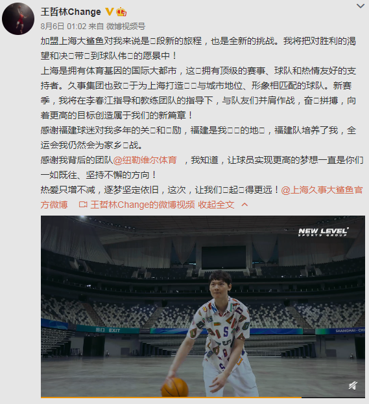Image resolution: width=369 pixels, height=404 pixels.
Task: Click the crown membership badge icon
Action: click(121, 12)
